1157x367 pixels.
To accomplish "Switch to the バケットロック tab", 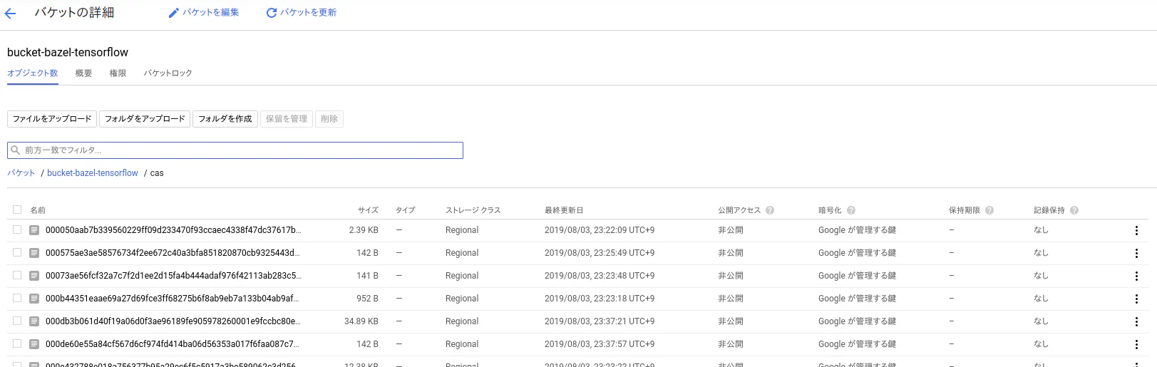I will tap(168, 73).
